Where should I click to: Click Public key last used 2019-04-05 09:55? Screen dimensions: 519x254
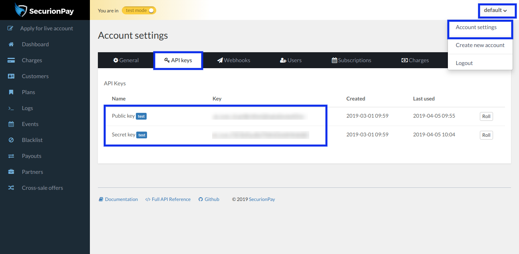434,116
